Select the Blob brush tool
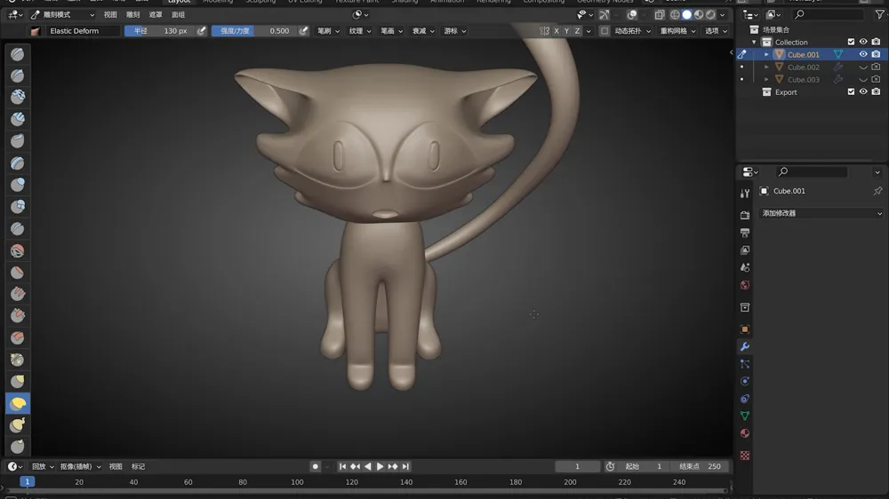The height and width of the screenshot is (499, 889). [18, 206]
